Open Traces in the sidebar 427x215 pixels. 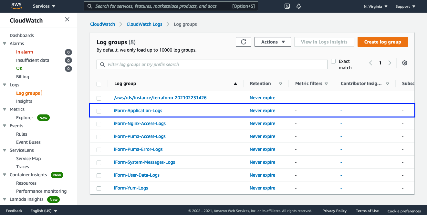[x=23, y=167]
